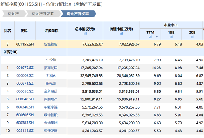Click chart icon under 19E header

[x=171, y=37]
